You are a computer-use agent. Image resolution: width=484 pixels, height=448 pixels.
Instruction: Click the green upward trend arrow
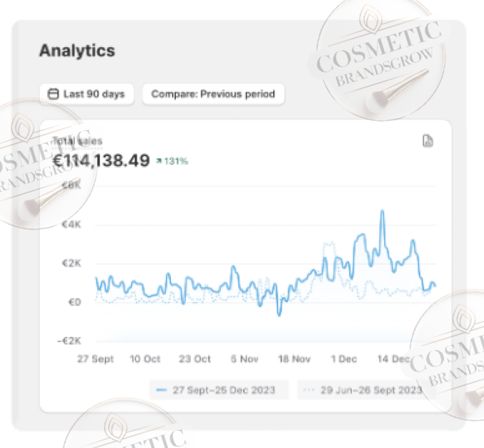pos(158,162)
